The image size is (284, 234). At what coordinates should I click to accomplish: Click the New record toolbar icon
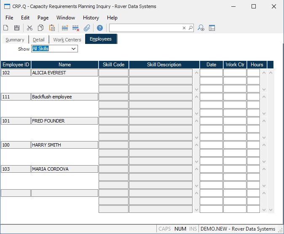click(6, 28)
